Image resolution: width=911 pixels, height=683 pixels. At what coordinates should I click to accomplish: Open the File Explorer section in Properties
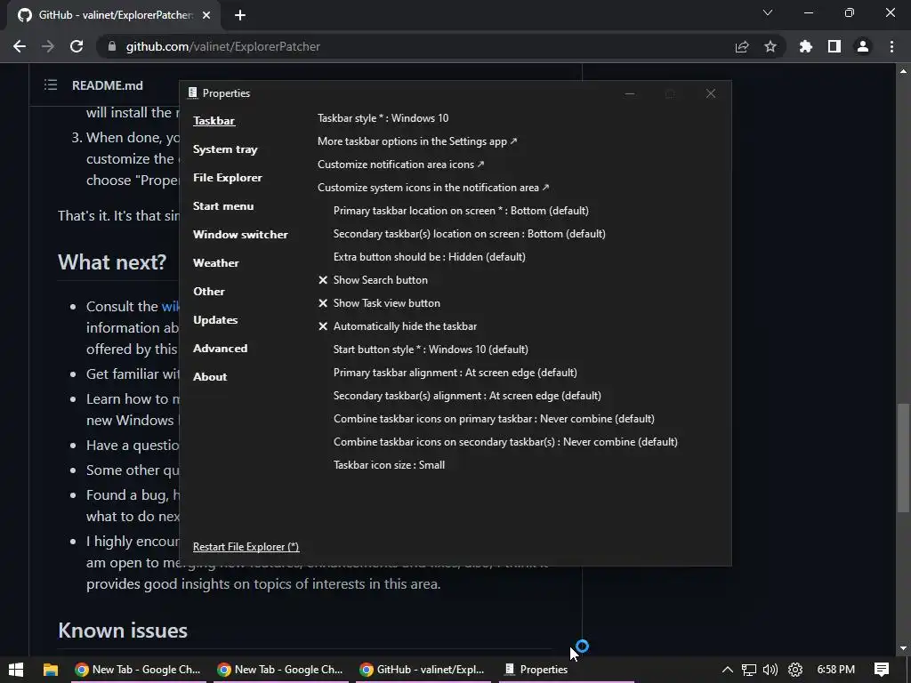point(227,178)
